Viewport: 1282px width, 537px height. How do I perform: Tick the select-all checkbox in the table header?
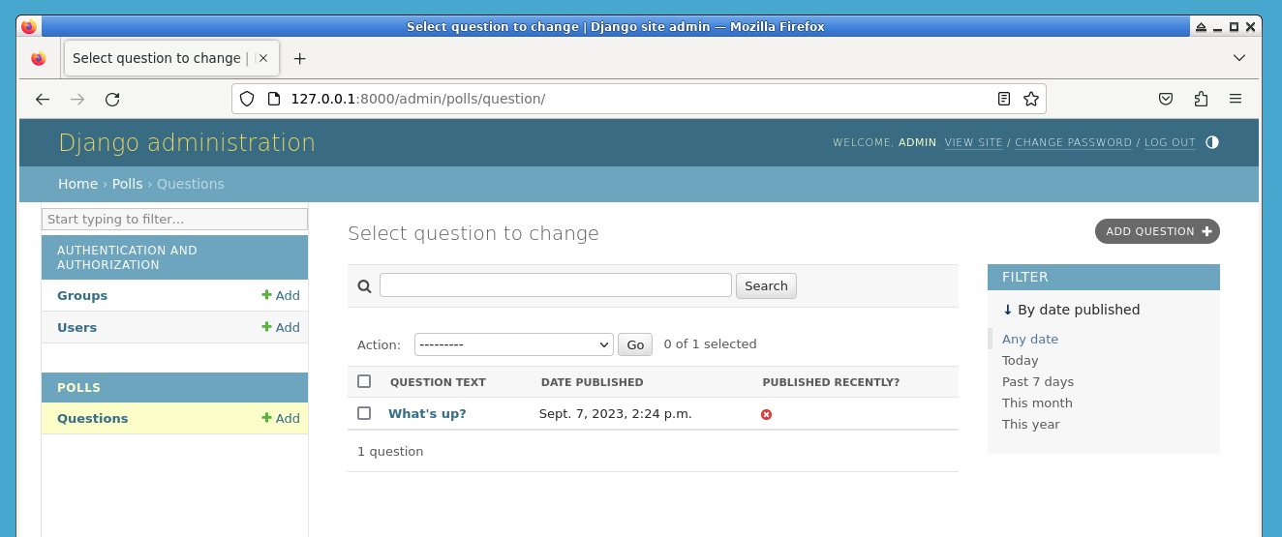tap(364, 381)
